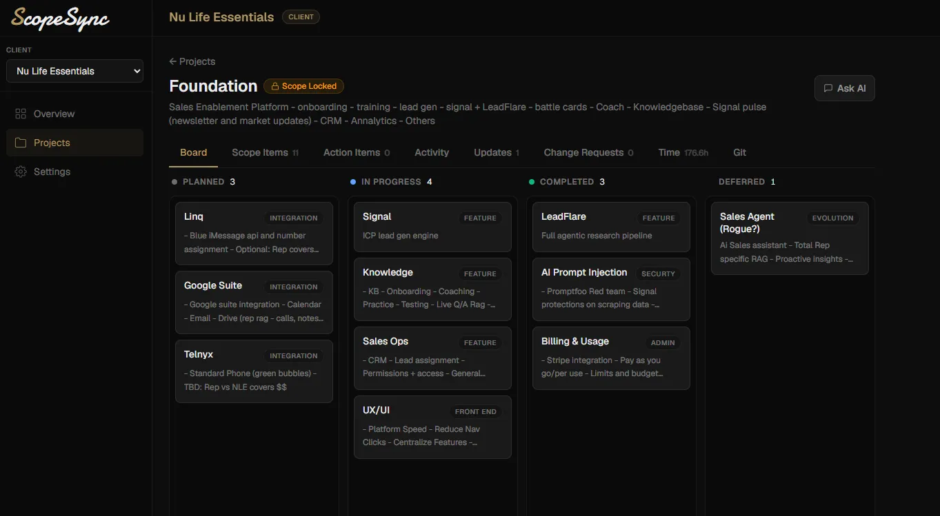Open the Signal feature card
Viewport: 940px width, 516px height.
coord(432,227)
